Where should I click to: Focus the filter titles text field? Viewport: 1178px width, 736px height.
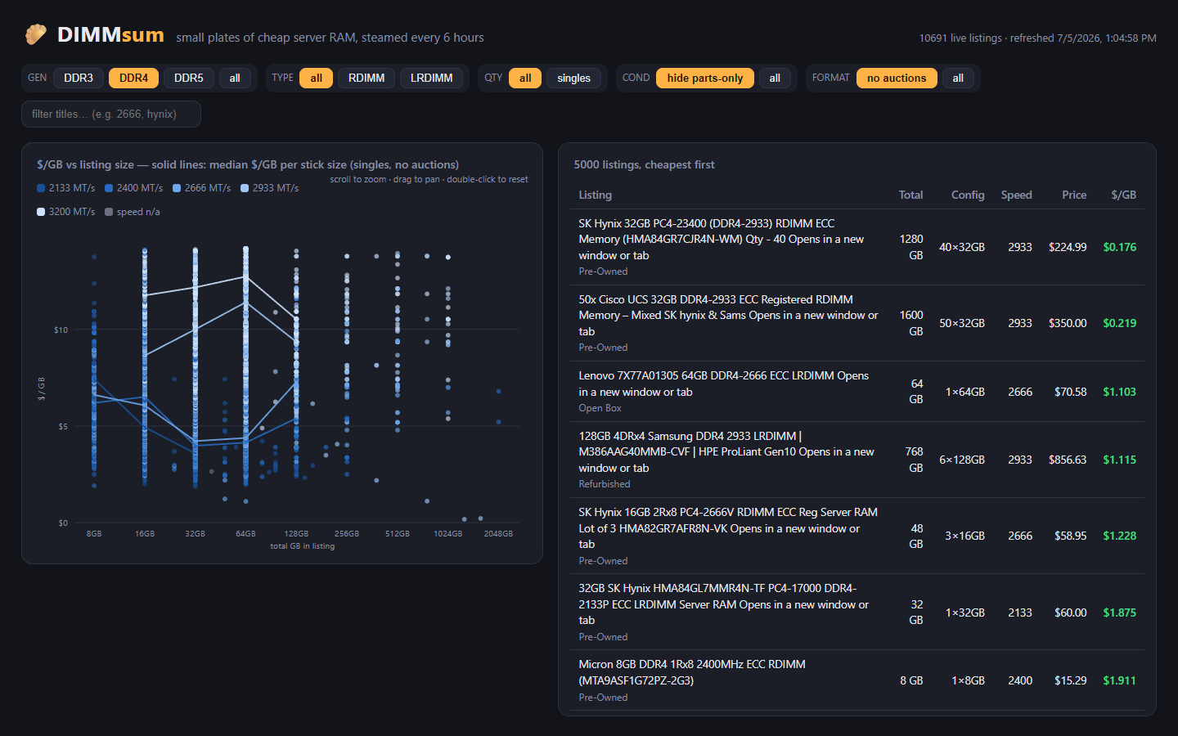coord(111,114)
